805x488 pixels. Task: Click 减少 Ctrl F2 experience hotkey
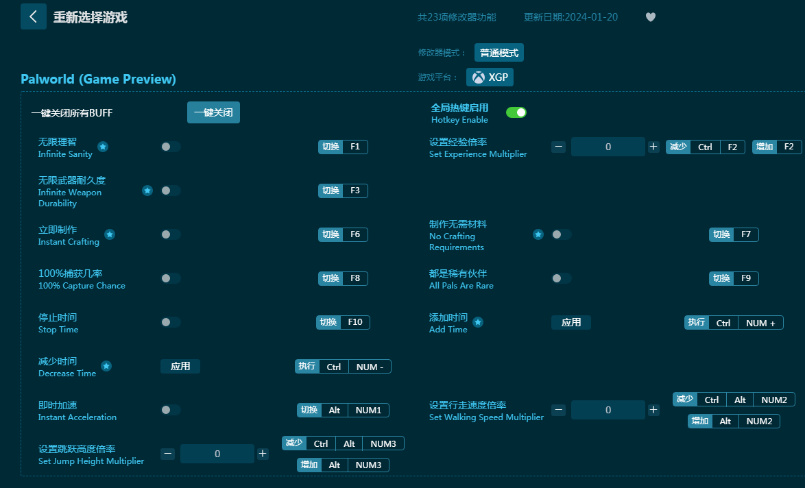point(706,147)
